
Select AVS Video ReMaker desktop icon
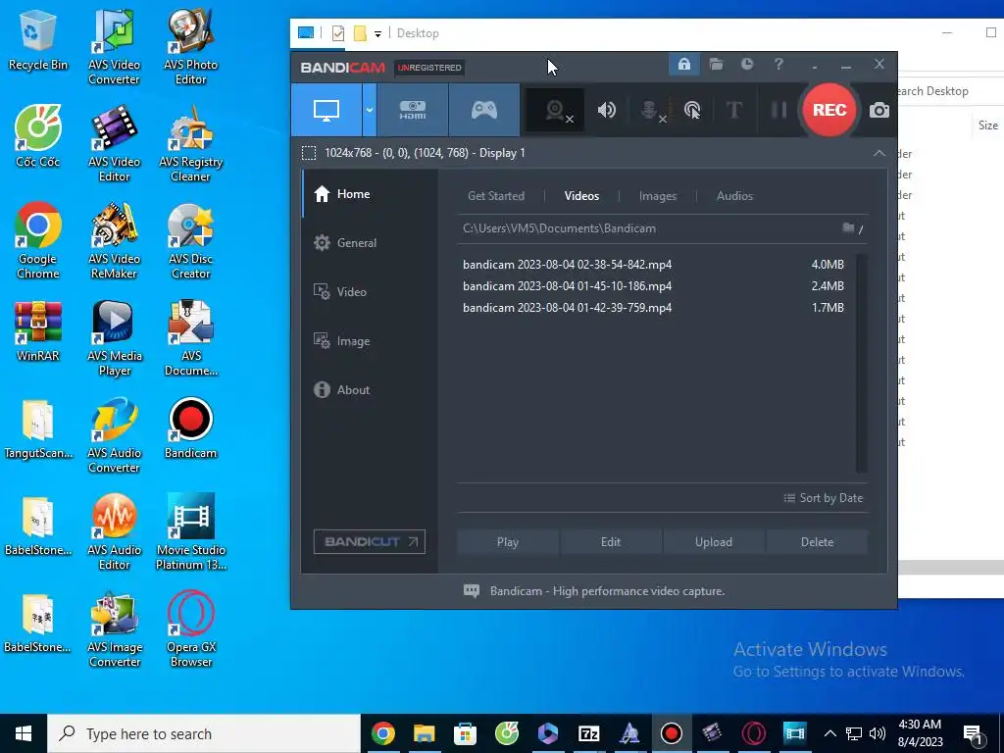tap(114, 241)
